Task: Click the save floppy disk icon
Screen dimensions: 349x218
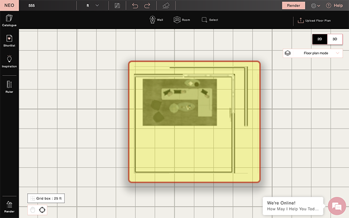Action: pos(117,5)
